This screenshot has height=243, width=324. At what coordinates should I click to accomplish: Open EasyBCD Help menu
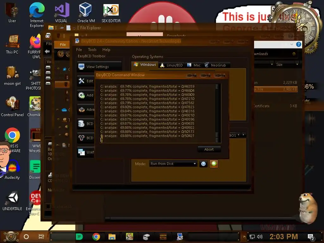pyautogui.click(x=106, y=50)
